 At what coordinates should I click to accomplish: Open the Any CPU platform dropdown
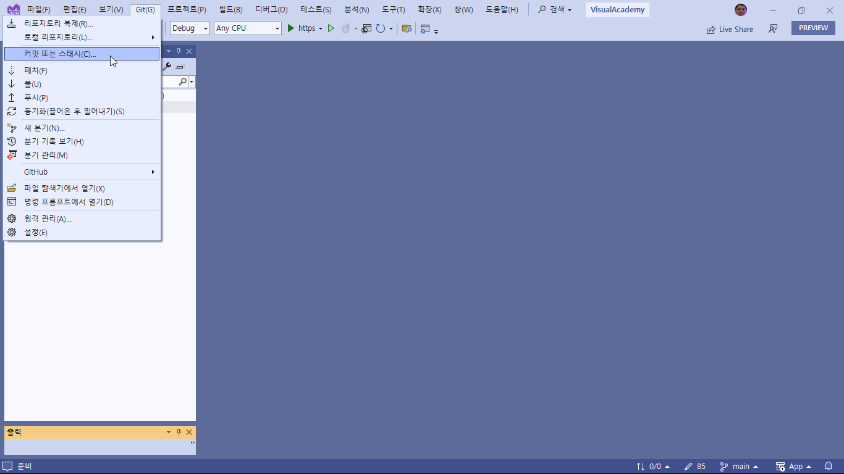248,28
